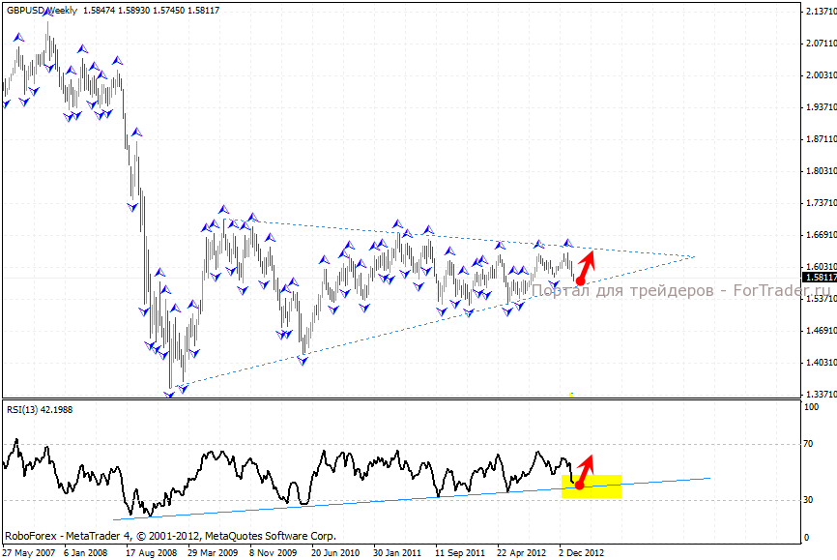Screen dimensions: 837x560
Task: Select the 2 Dec 2012 date label
Action: pyautogui.click(x=582, y=553)
